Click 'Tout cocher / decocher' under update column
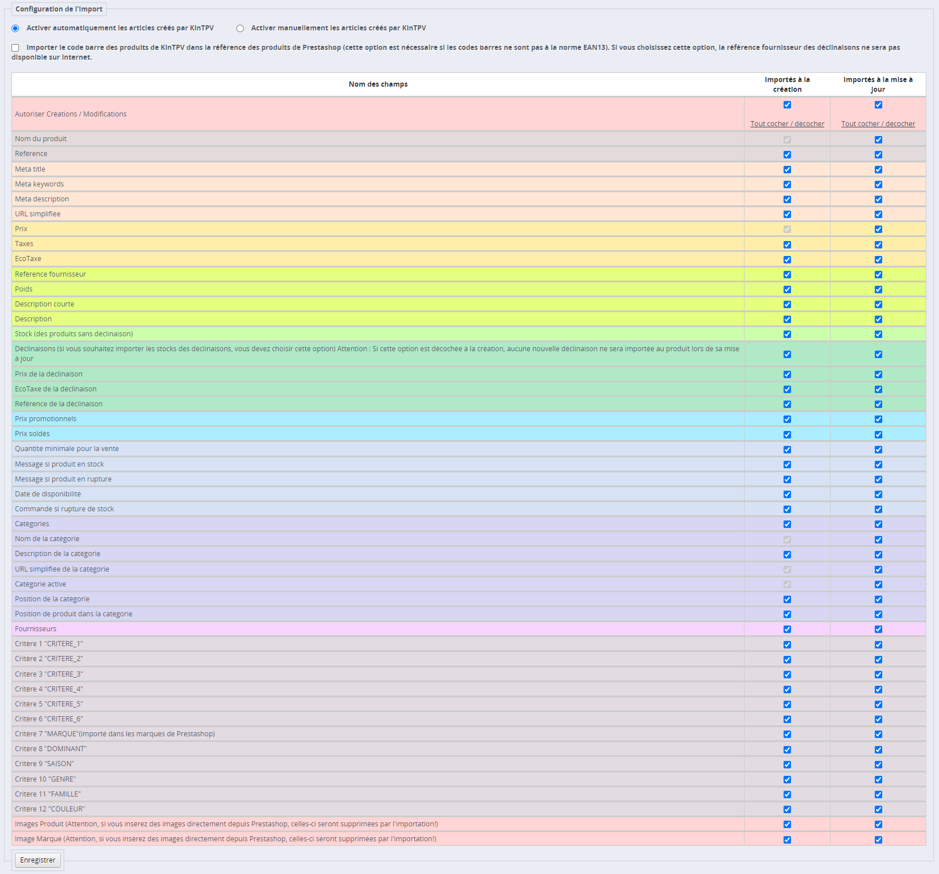This screenshot has height=874, width=939. click(x=878, y=124)
